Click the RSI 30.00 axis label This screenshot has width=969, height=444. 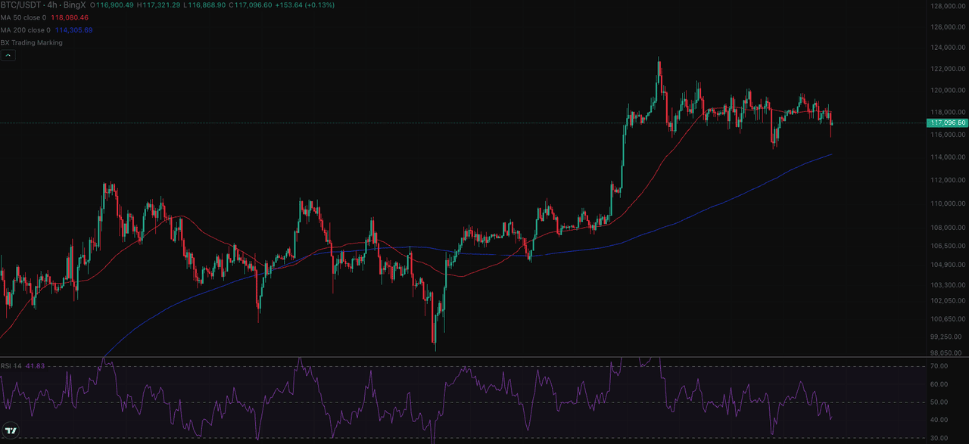pyautogui.click(x=939, y=438)
